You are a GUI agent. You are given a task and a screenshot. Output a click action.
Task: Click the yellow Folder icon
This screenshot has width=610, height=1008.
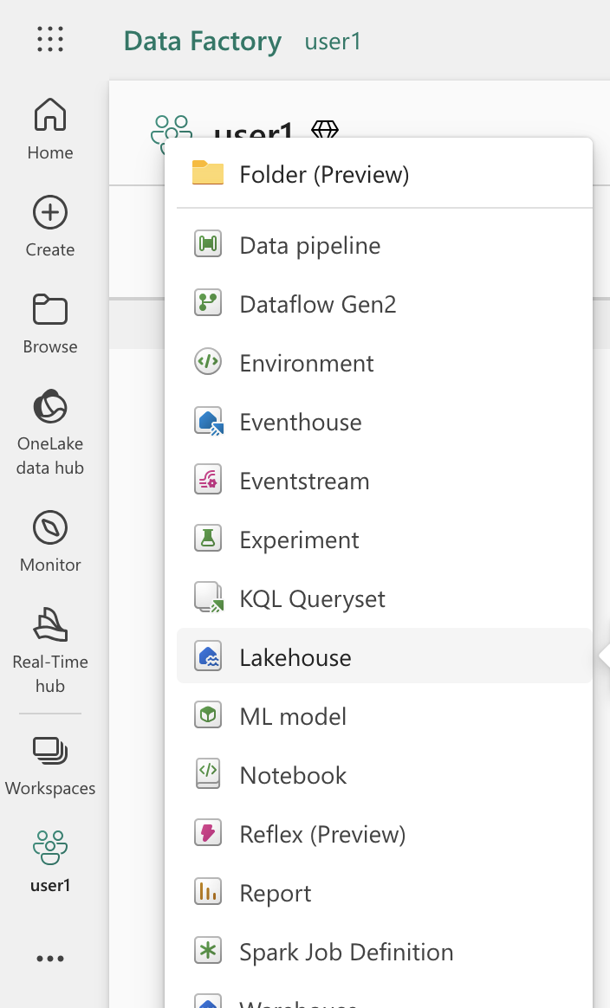208,173
